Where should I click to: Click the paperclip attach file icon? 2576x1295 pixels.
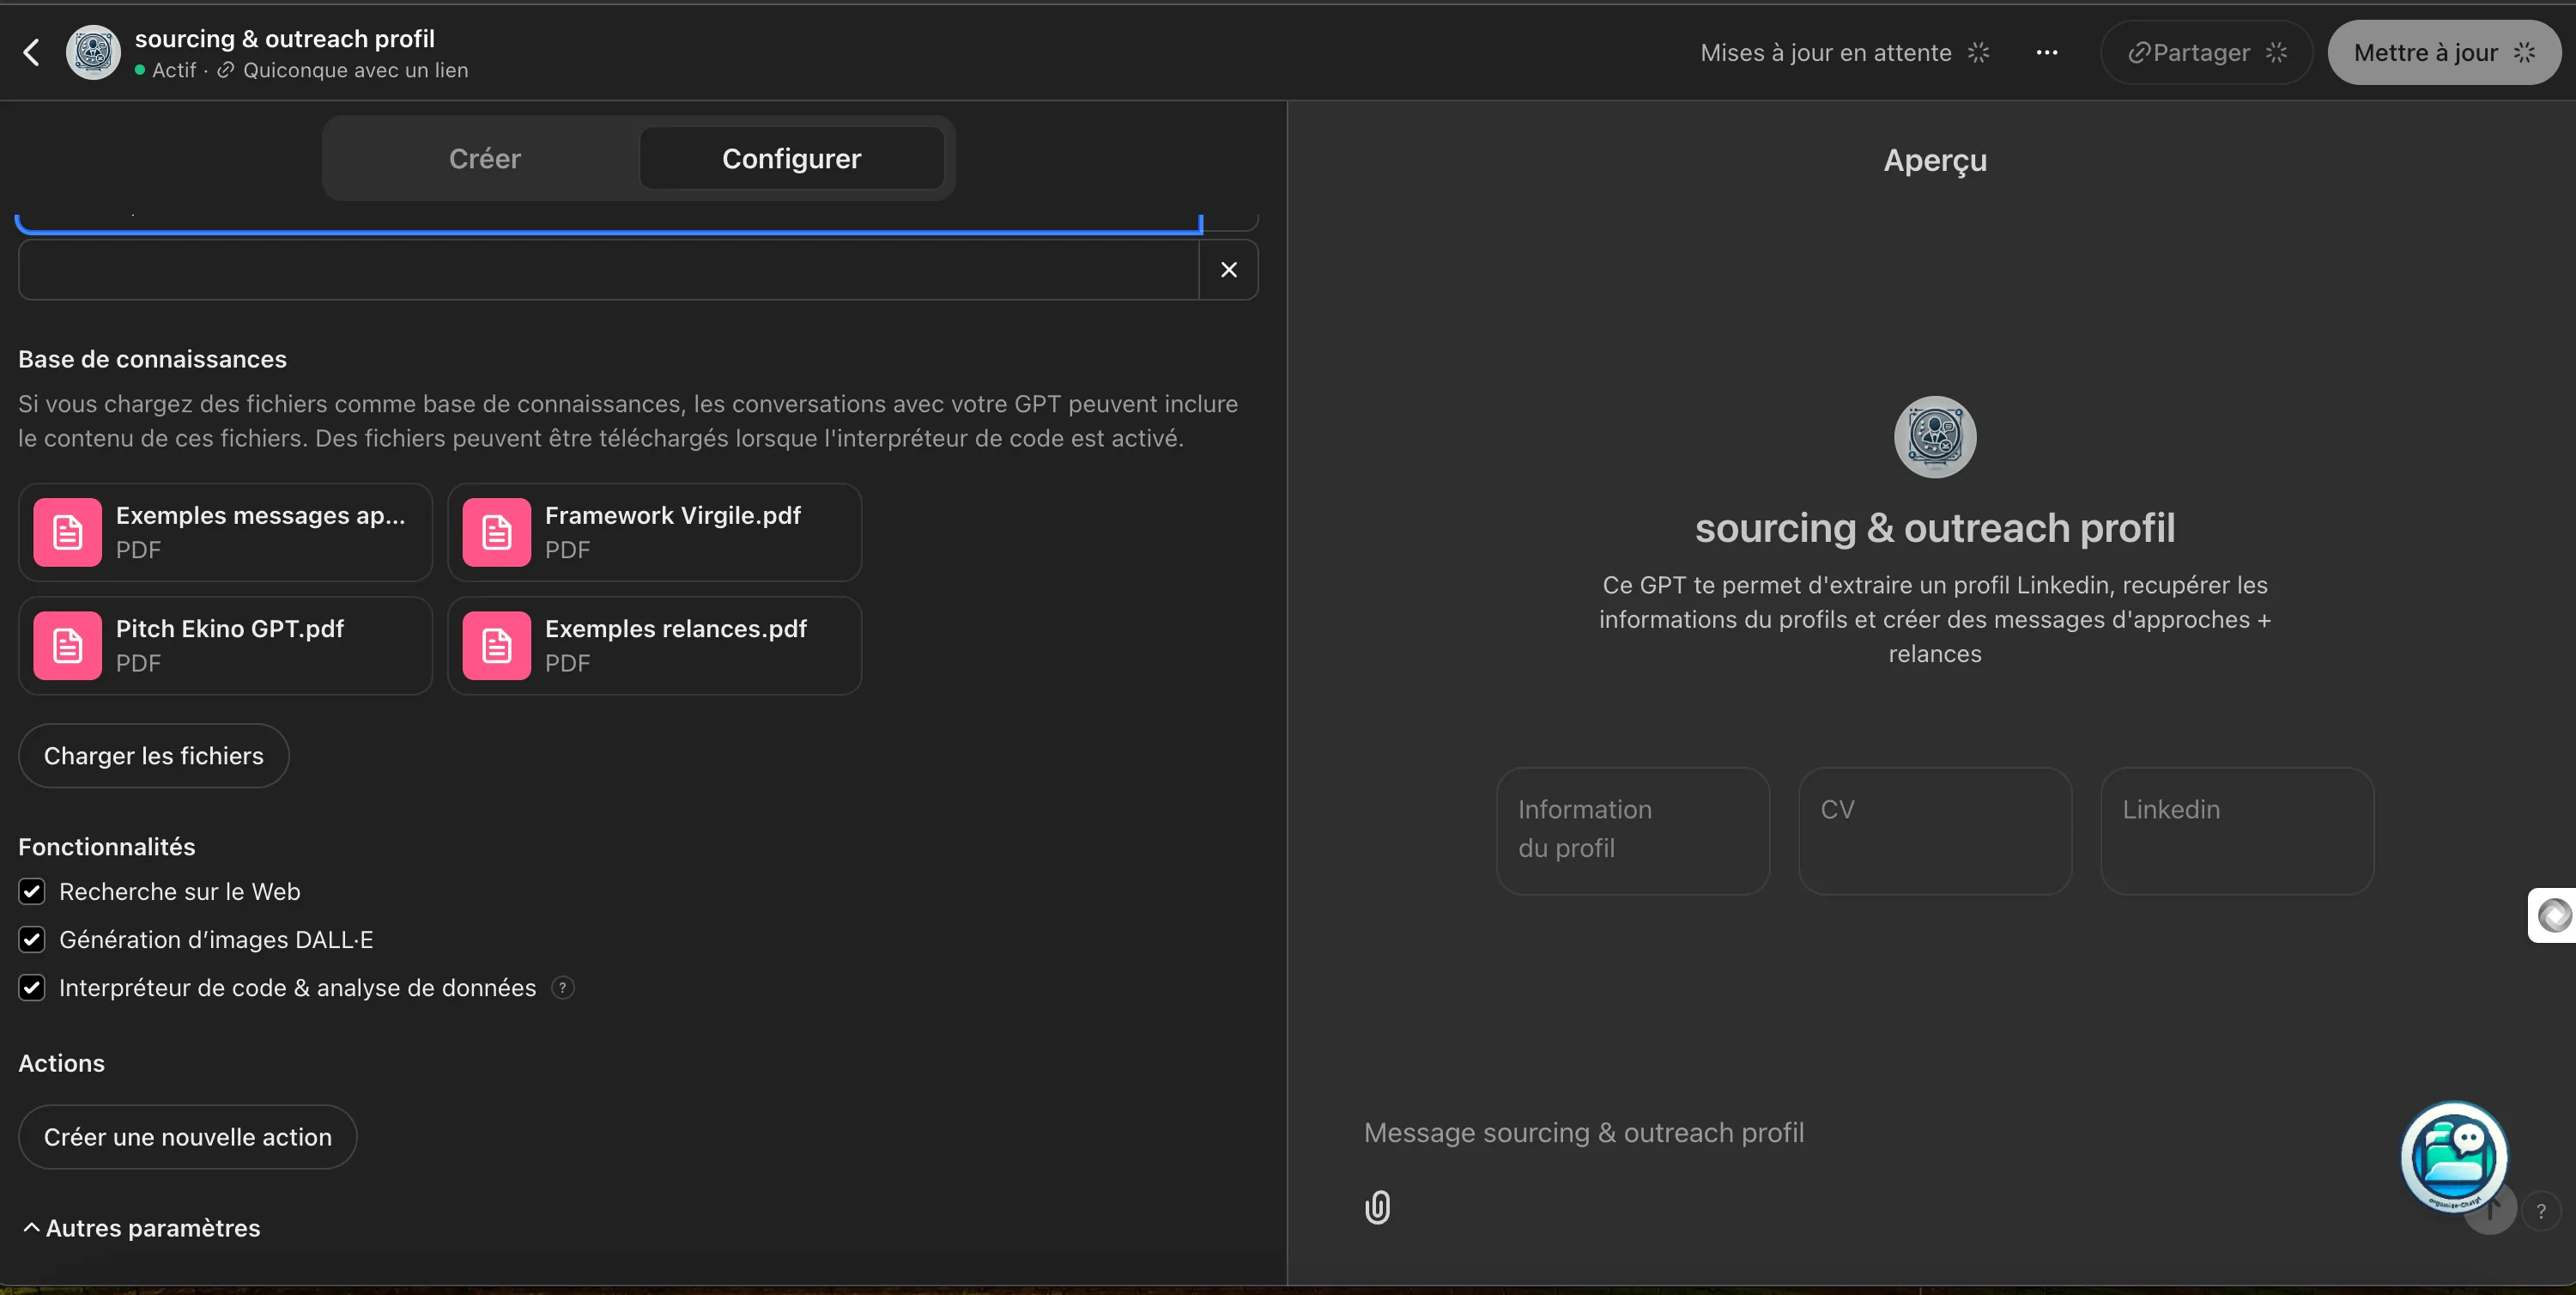click(1377, 1207)
